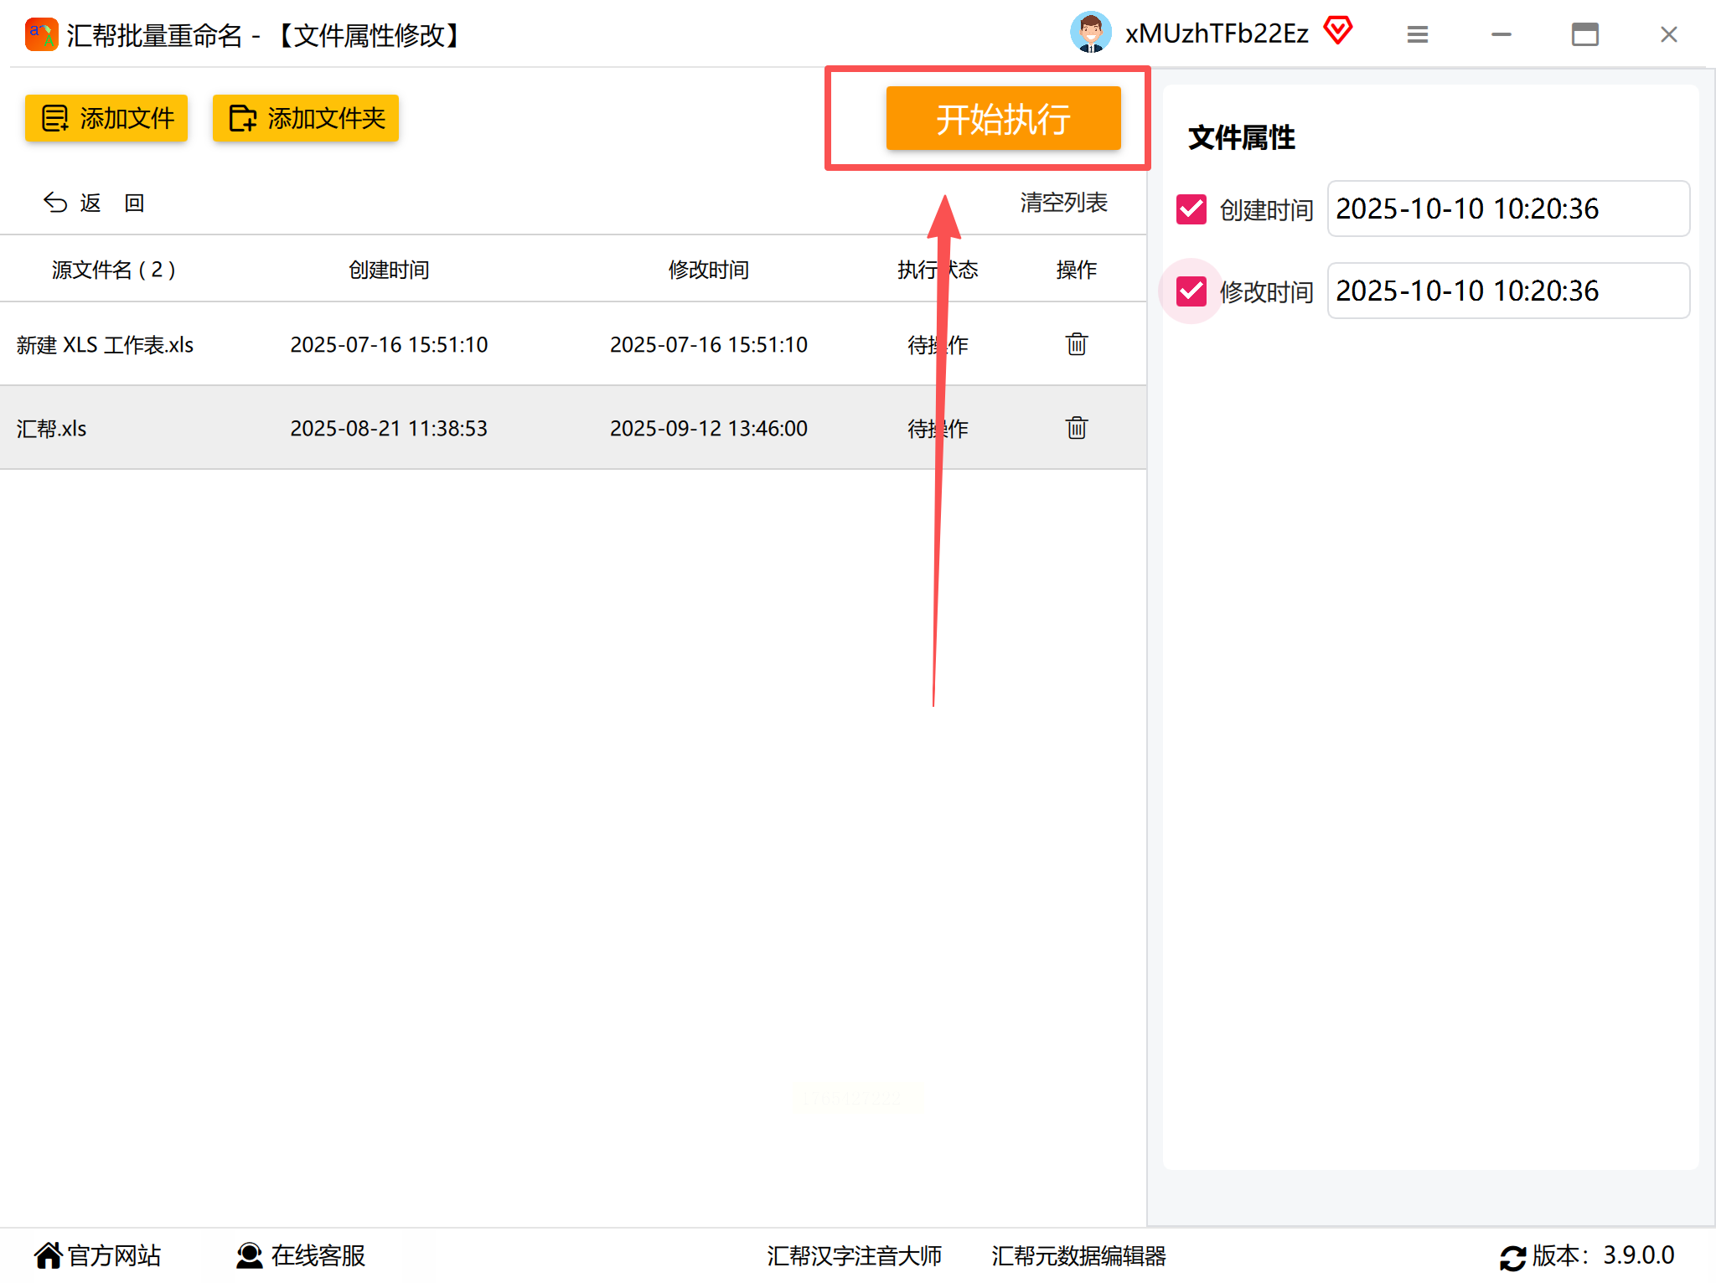Click the version refresh icon
The height and width of the screenshot is (1283, 1716).
click(x=1512, y=1257)
